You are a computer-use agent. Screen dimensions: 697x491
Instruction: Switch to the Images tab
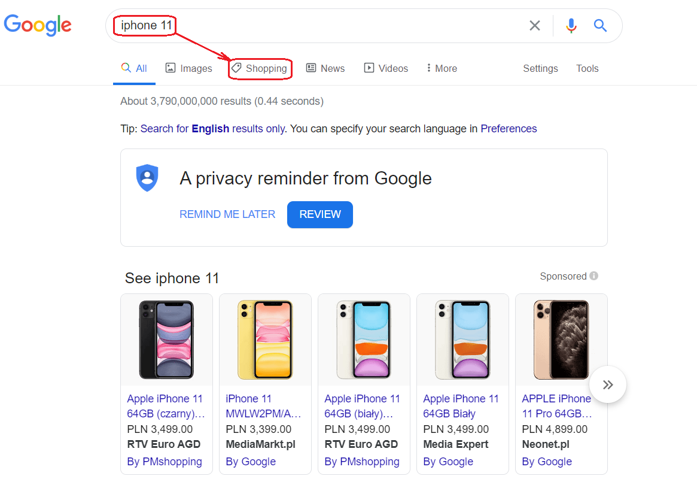coord(189,68)
